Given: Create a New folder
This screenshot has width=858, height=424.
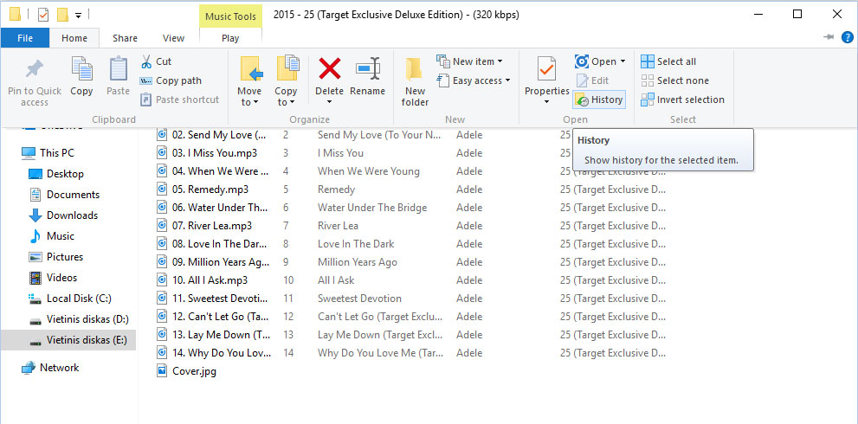Looking at the screenshot, I should point(415,81).
